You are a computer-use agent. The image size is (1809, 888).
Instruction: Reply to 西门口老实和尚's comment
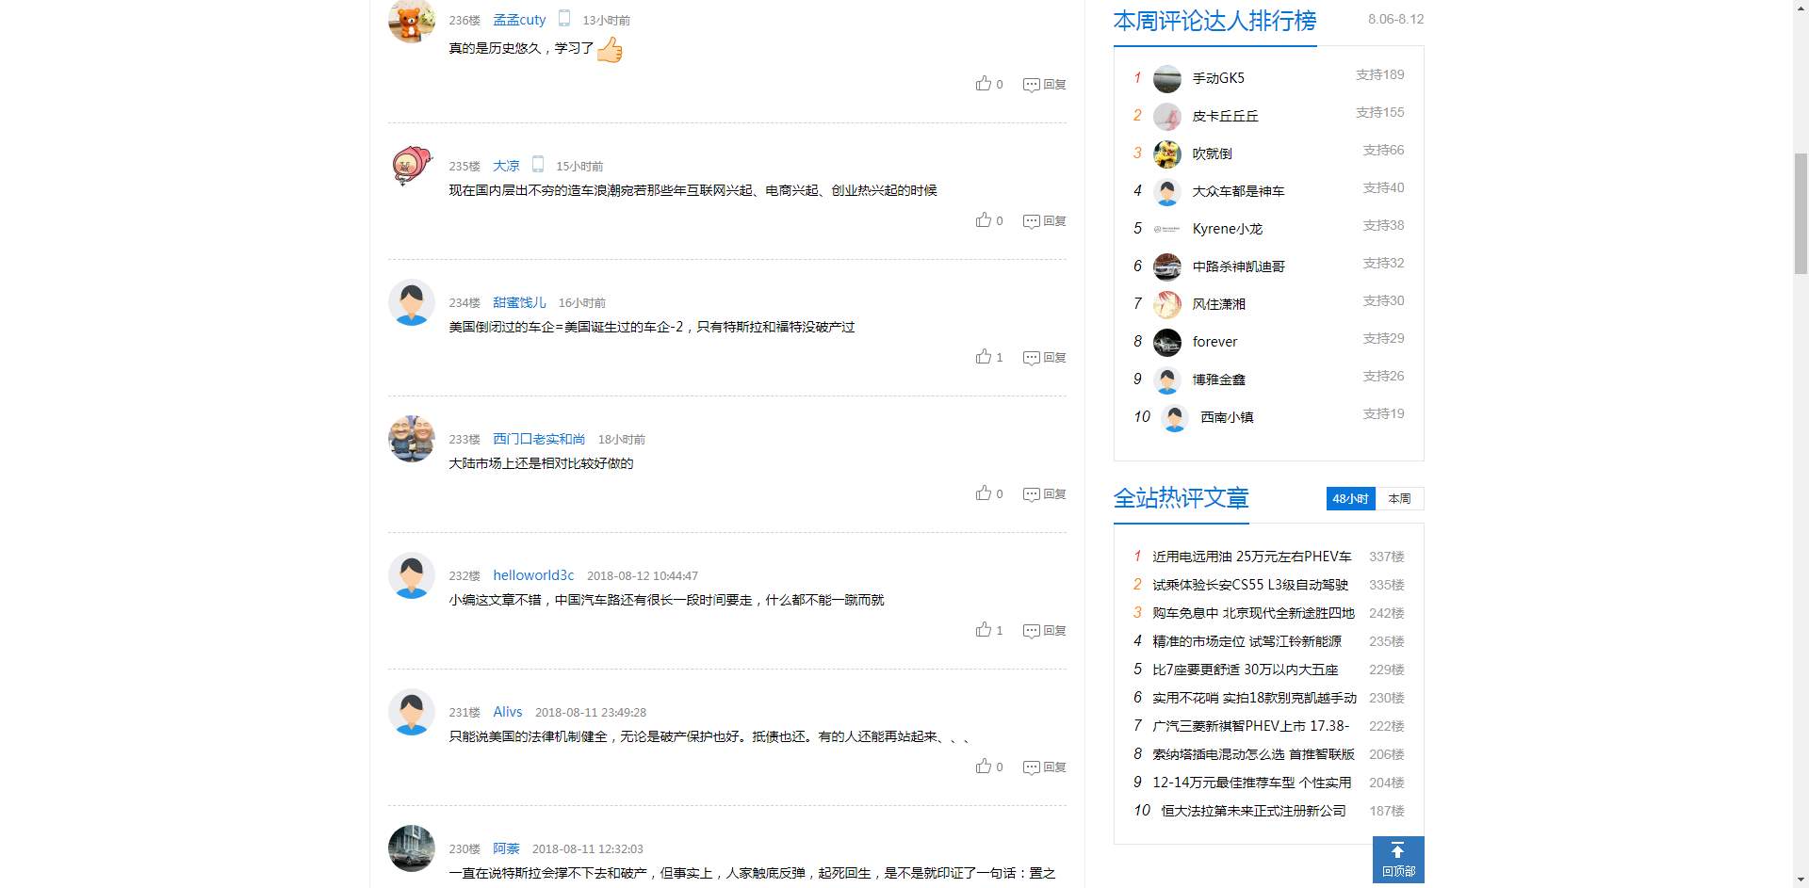click(1044, 494)
